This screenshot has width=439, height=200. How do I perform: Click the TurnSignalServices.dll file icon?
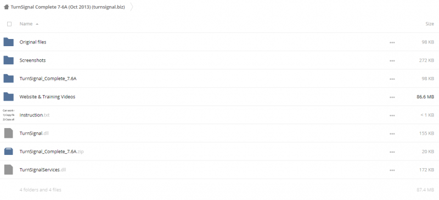pyautogui.click(x=8, y=170)
